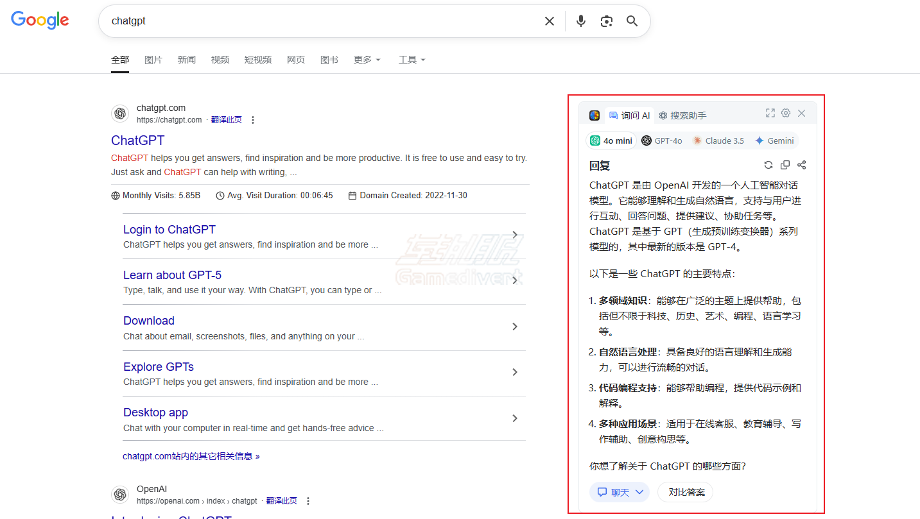Clear the search box with X icon

click(x=550, y=21)
